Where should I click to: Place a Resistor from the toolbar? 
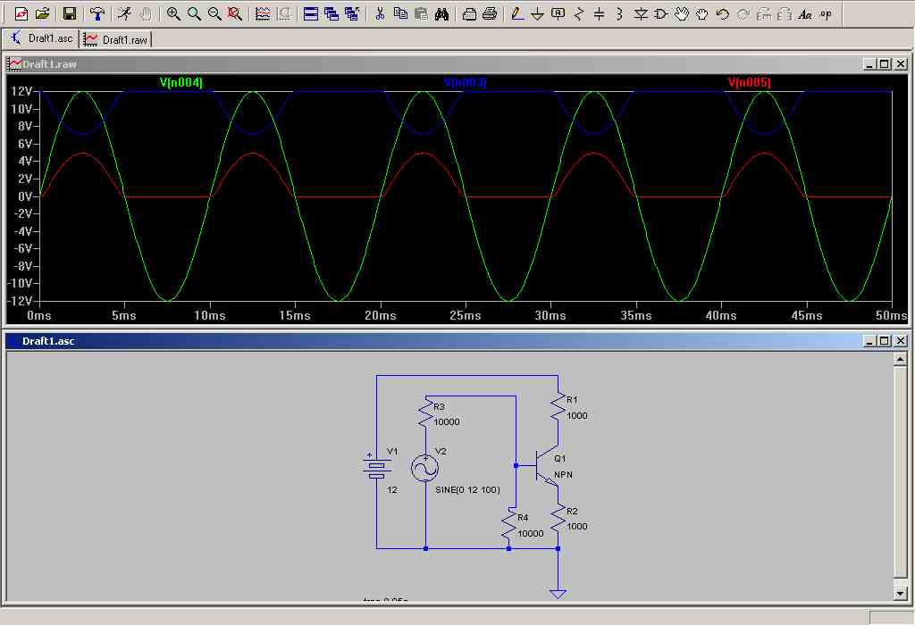click(579, 13)
